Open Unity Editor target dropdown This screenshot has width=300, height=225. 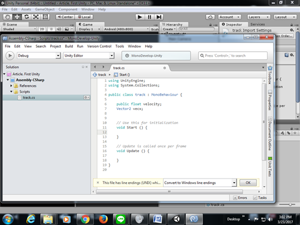tap(89, 56)
